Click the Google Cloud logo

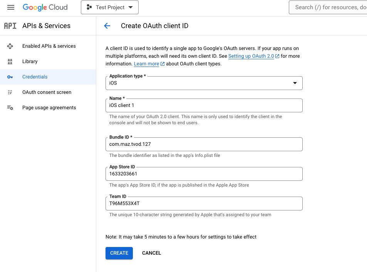[x=45, y=7]
